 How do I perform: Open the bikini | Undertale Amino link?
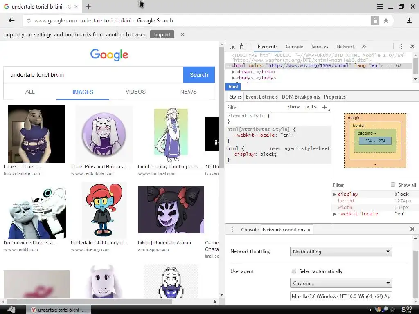(x=164, y=243)
